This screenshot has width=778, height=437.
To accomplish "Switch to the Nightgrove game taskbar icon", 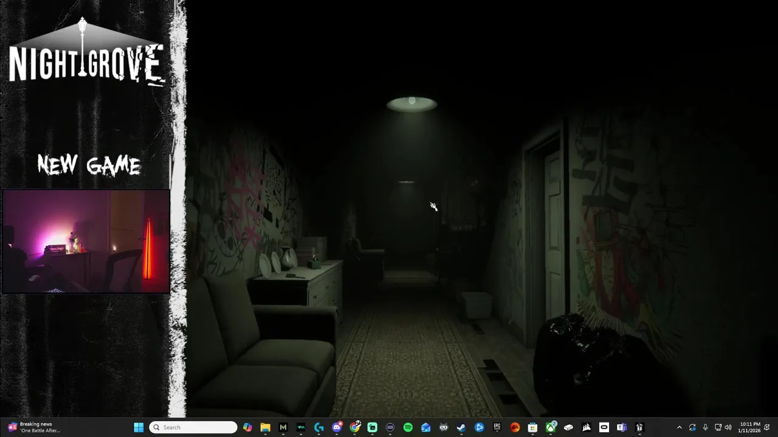I will coord(639,427).
